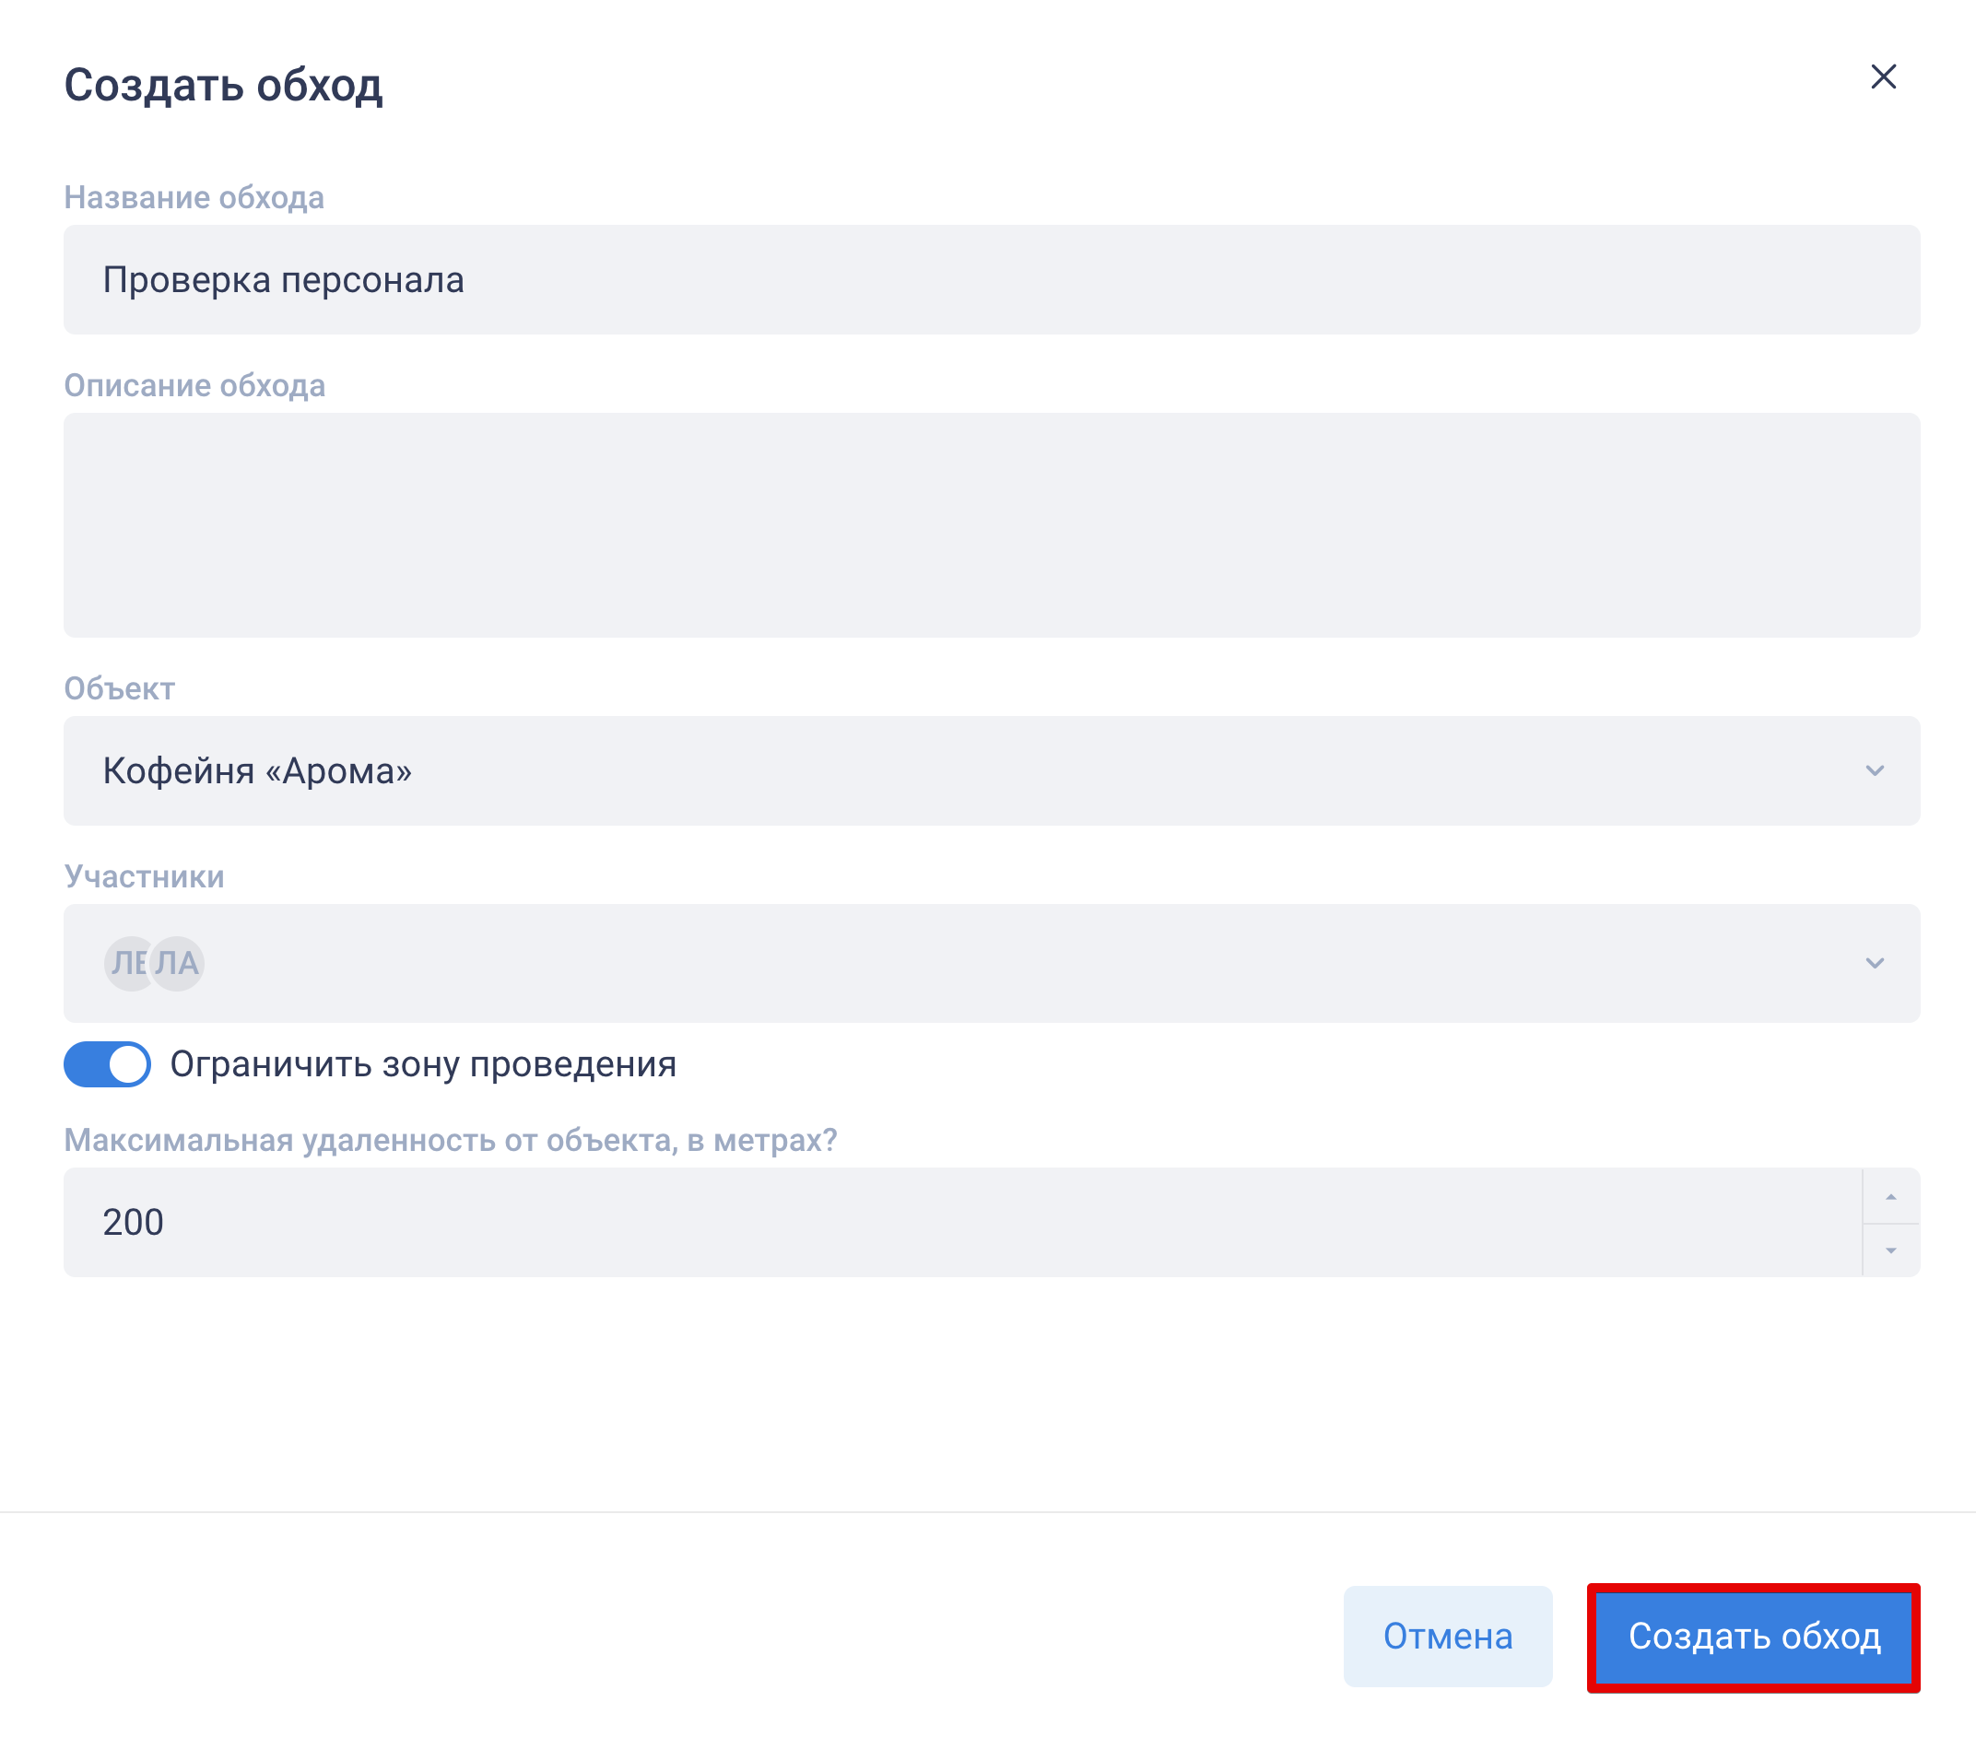Viewport: 1976px width, 1749px height.
Task: Increase the distance with the up arrow
Action: 1890,1197
